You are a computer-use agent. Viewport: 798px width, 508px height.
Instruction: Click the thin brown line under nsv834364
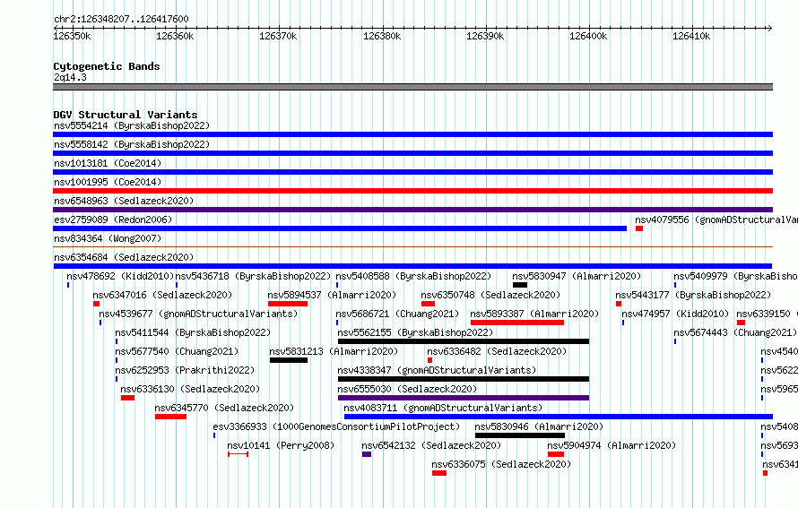[x=412, y=247]
